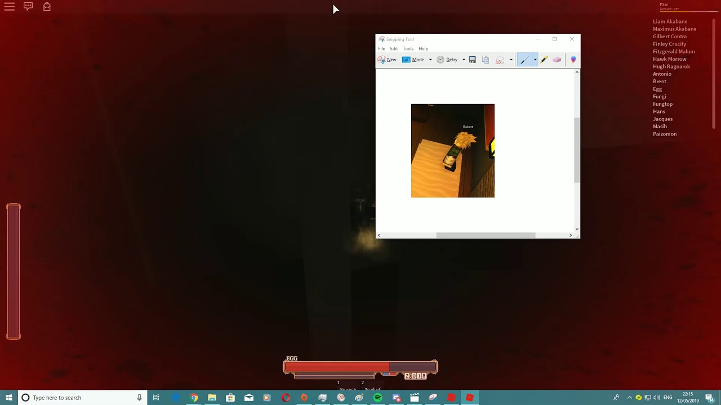721x405 pixels.
Task: Send snip via email icon
Action: [x=500, y=60]
